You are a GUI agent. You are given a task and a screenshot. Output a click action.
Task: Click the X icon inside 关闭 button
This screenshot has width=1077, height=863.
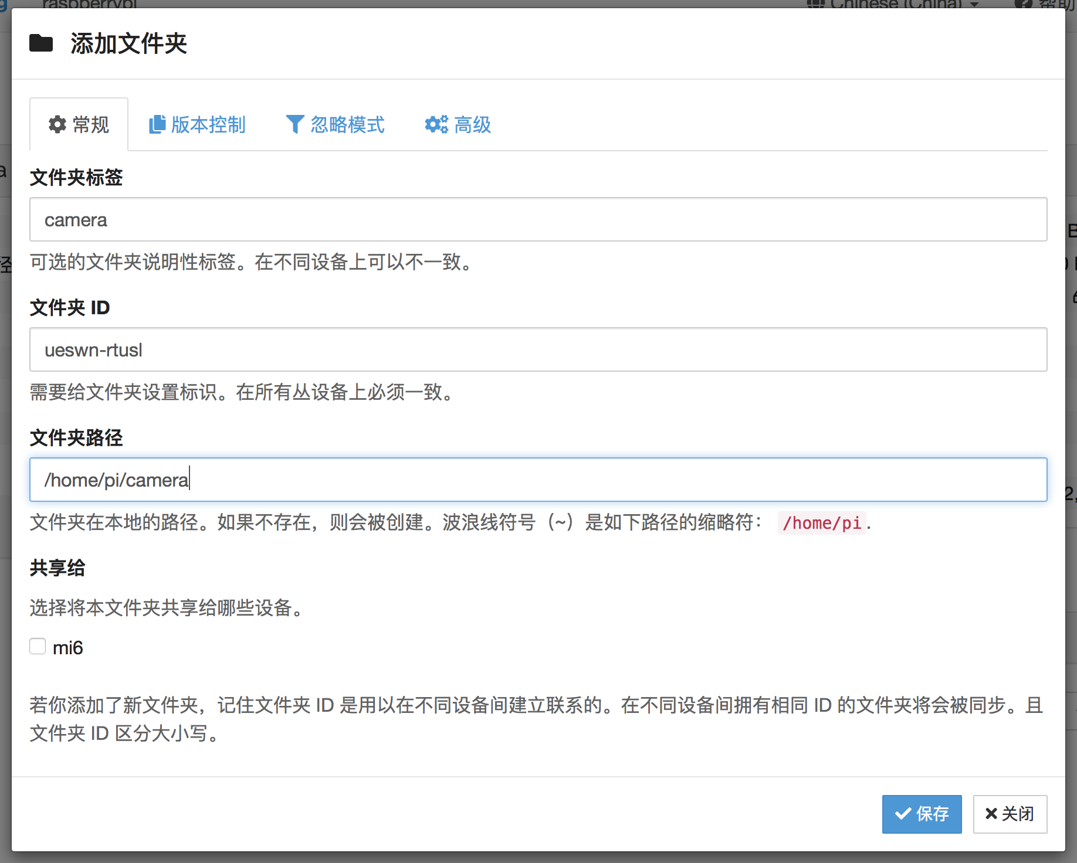(x=991, y=814)
